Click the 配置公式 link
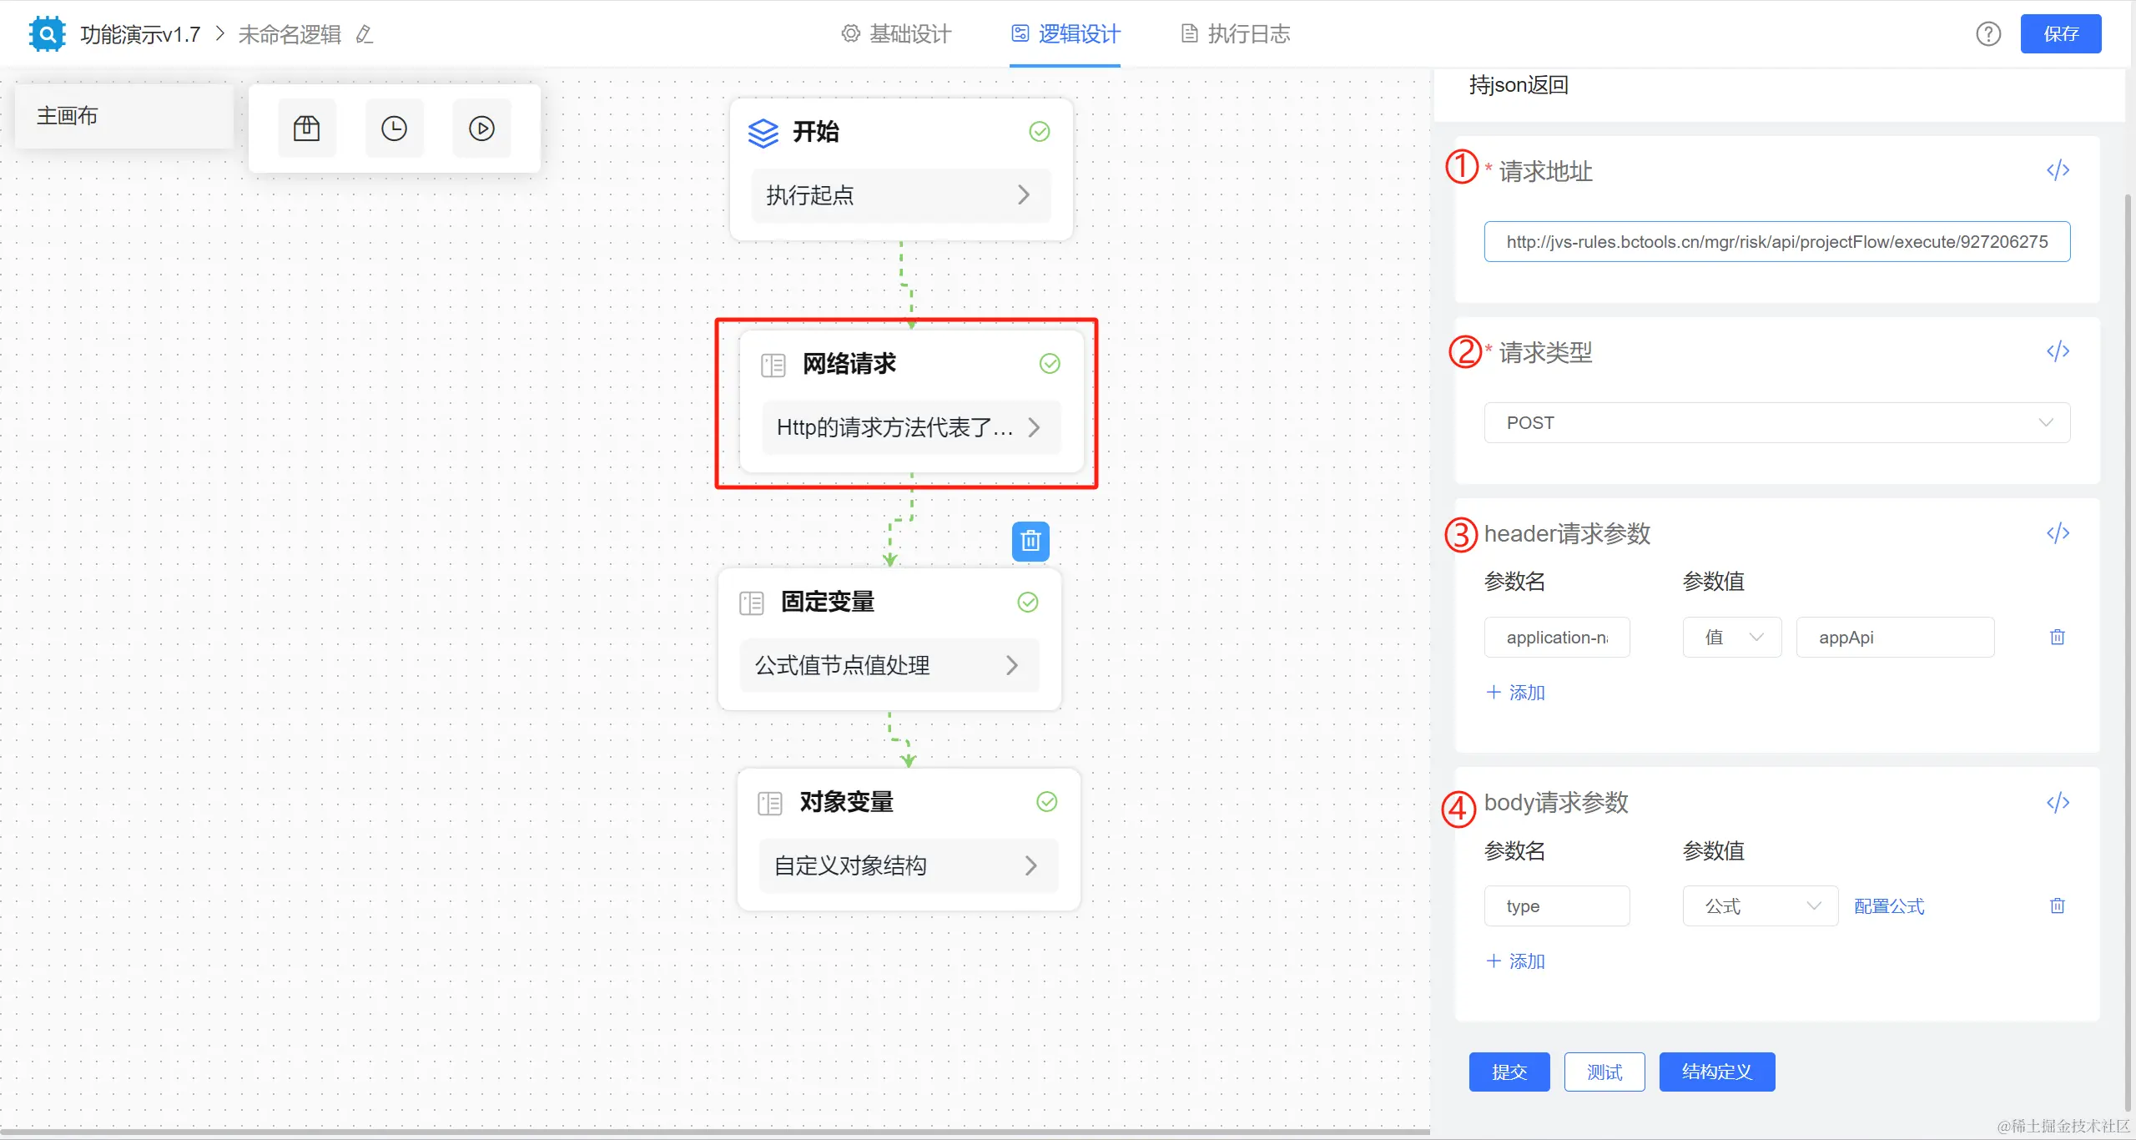Screen dimensions: 2136x1140 pyautogui.click(x=1889, y=906)
